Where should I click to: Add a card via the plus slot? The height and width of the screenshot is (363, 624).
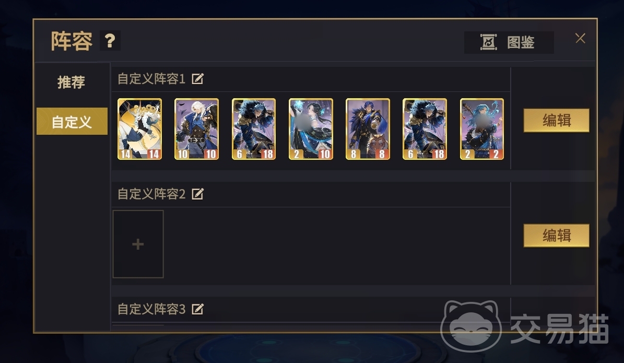tap(138, 244)
